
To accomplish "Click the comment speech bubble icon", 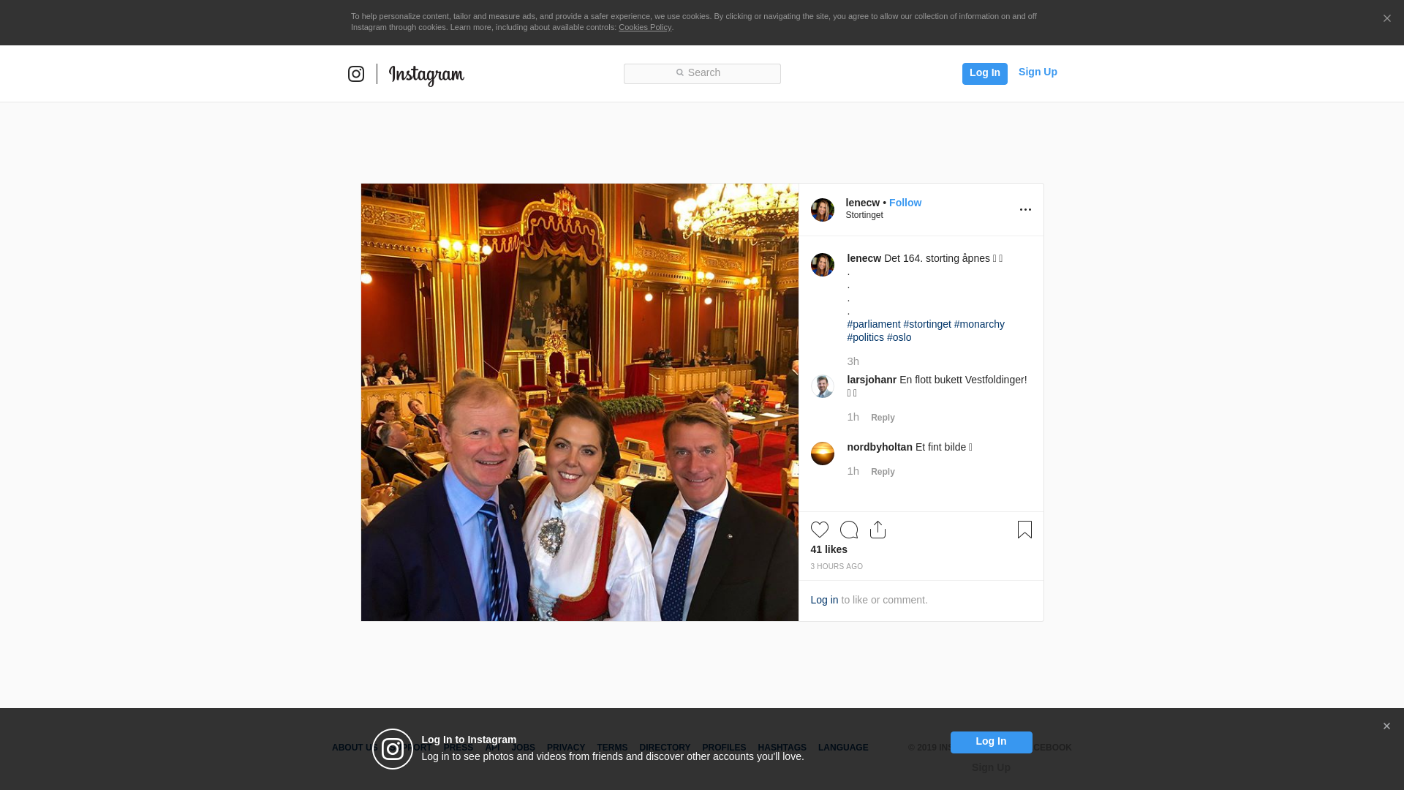I will tap(849, 530).
